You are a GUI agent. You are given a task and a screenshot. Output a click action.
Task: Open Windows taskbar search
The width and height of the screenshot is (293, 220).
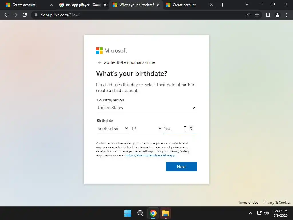pyautogui.click(x=140, y=213)
